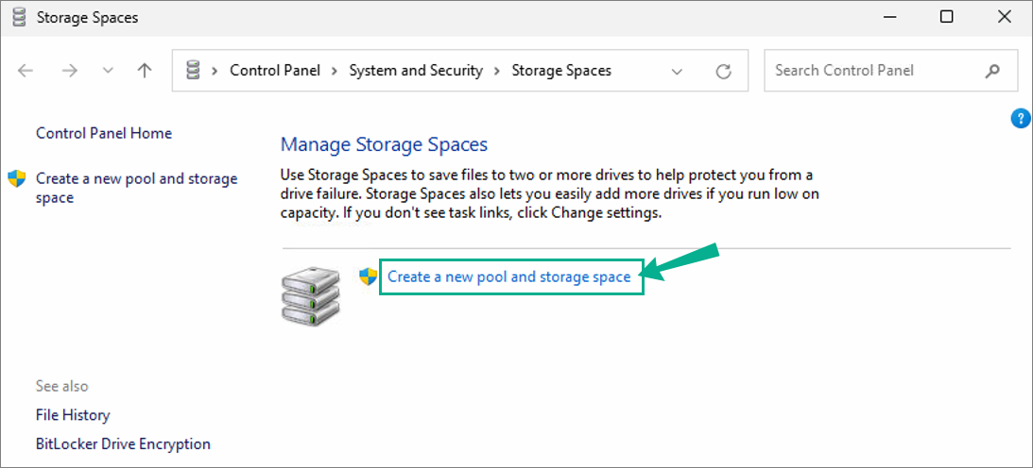The height and width of the screenshot is (468, 1033).
Task: Click the search magnifier icon
Action: pyautogui.click(x=992, y=71)
